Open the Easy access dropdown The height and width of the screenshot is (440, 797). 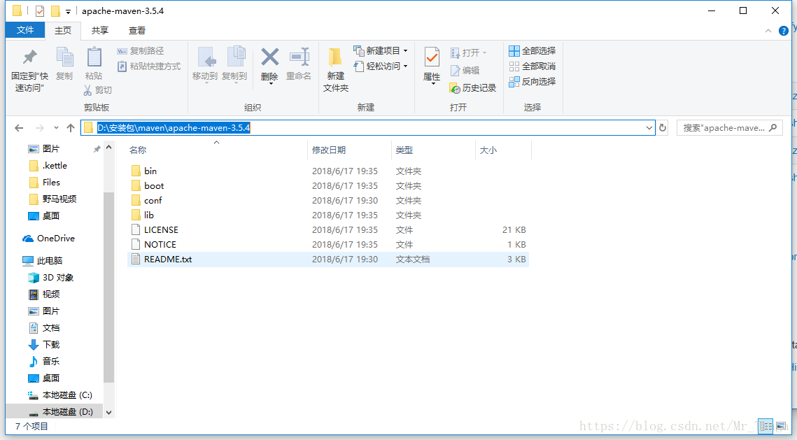coord(380,66)
